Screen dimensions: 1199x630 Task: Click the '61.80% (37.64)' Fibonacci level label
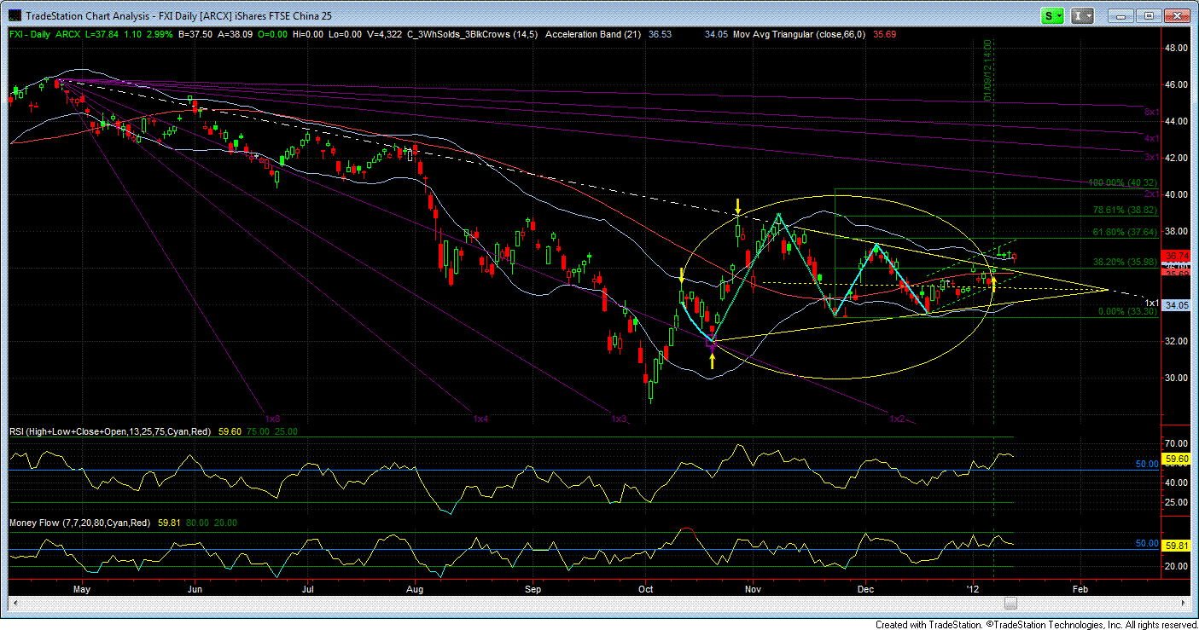[1126, 231]
